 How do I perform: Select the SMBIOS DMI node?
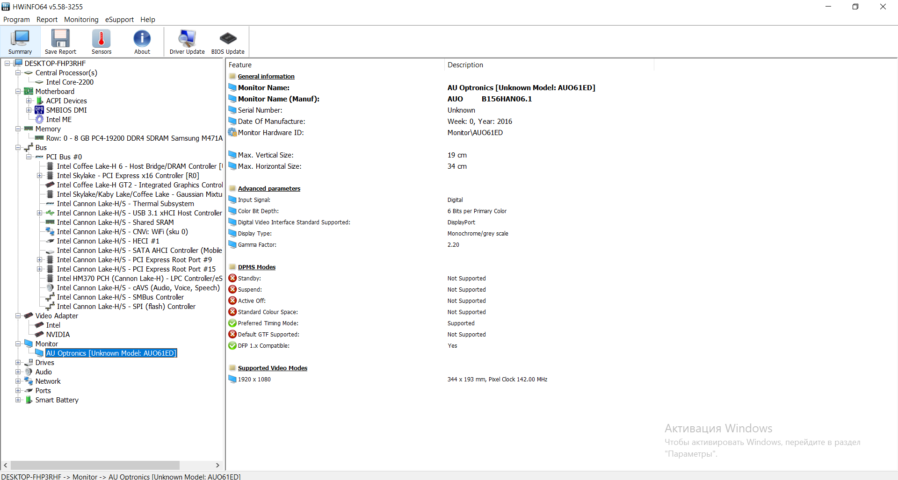tap(66, 110)
